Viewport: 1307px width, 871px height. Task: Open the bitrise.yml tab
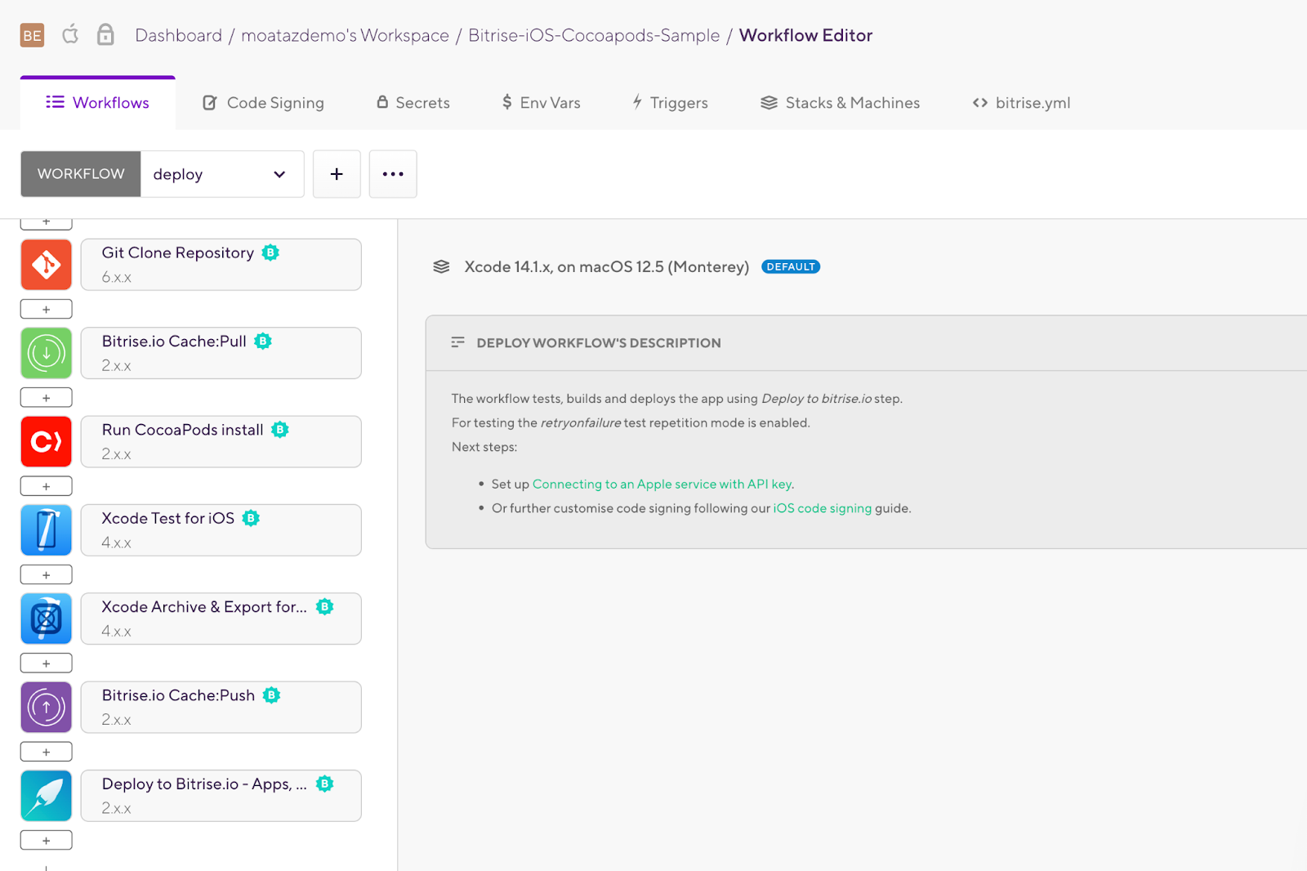coord(1021,103)
